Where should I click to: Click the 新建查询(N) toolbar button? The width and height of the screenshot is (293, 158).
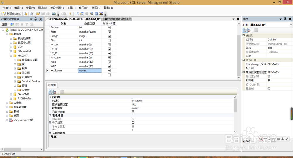[12, 13]
